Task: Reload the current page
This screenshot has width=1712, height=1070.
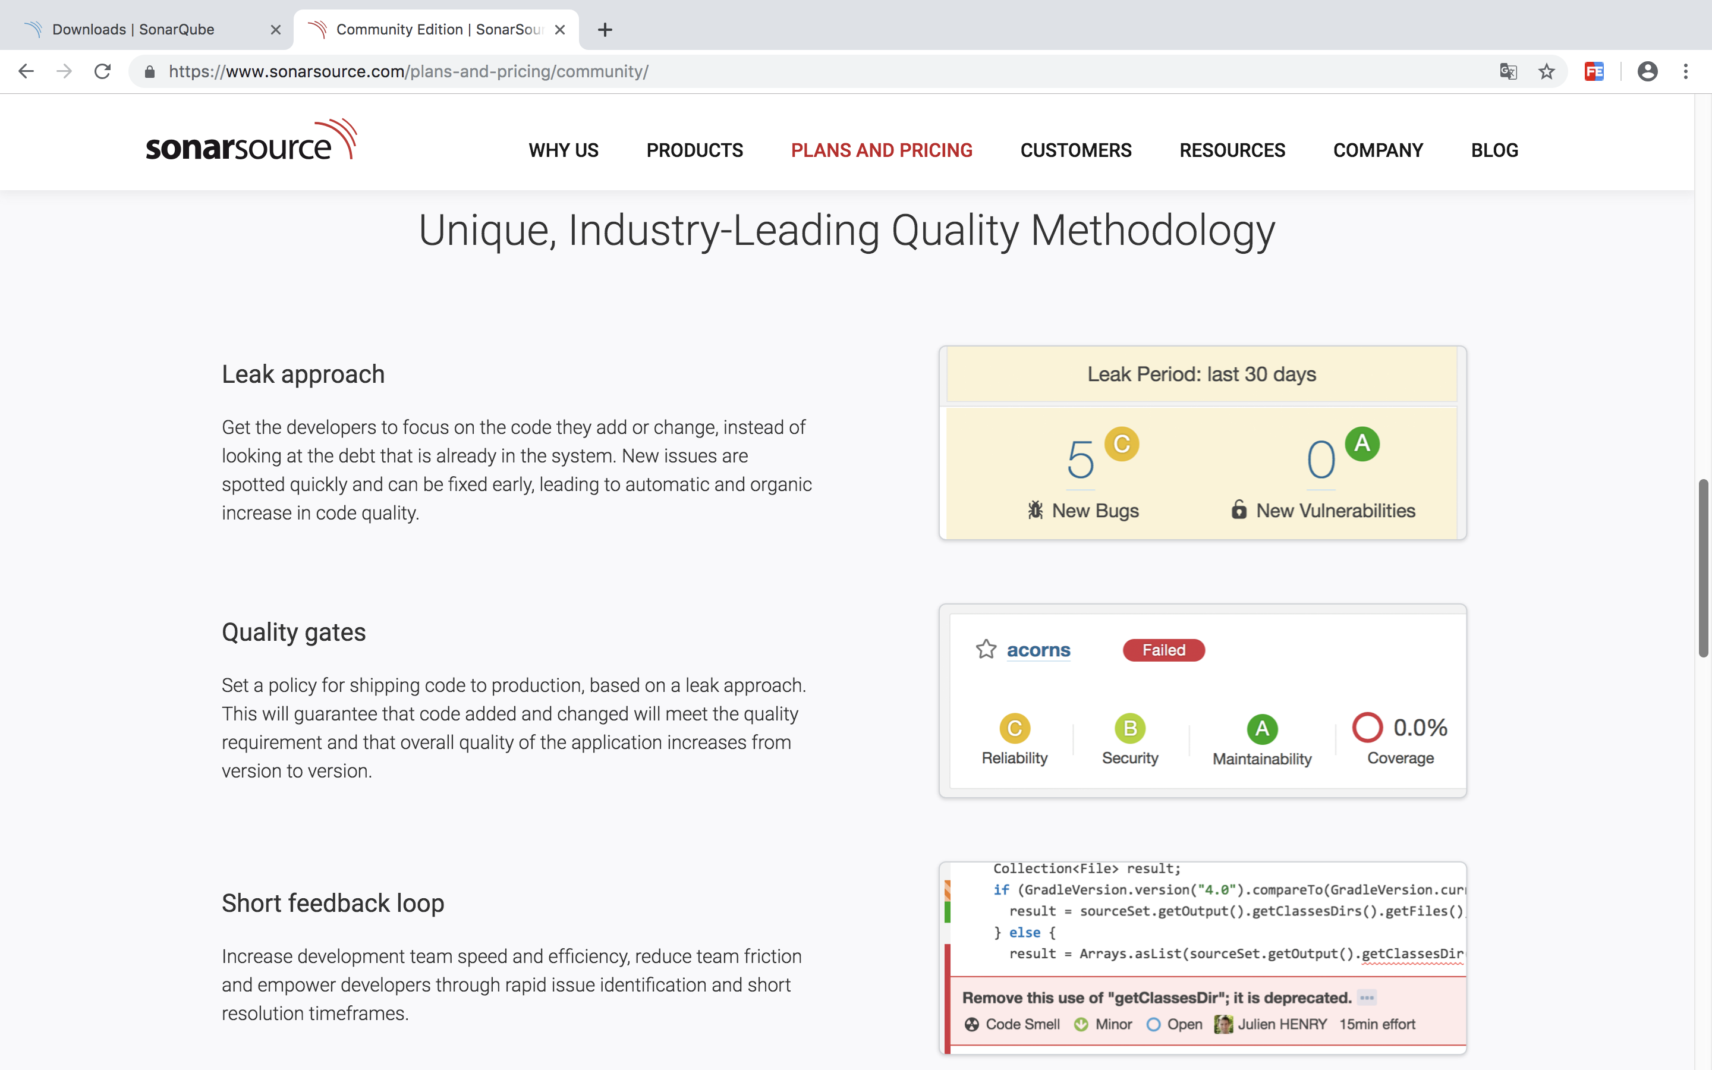Action: (103, 71)
